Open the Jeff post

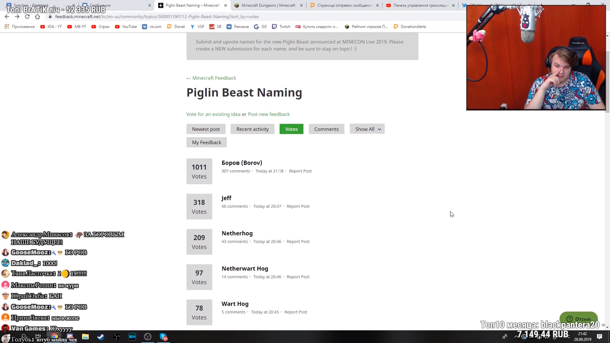[x=227, y=198]
